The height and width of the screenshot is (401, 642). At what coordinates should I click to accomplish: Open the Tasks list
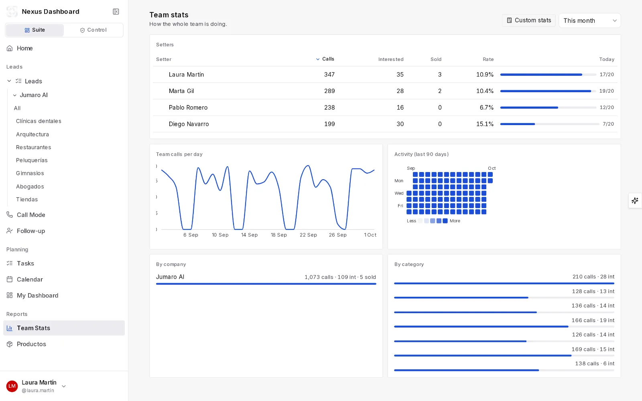(x=64, y=263)
